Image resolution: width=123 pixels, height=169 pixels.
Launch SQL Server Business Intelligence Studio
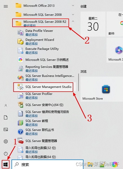tap(45, 78)
